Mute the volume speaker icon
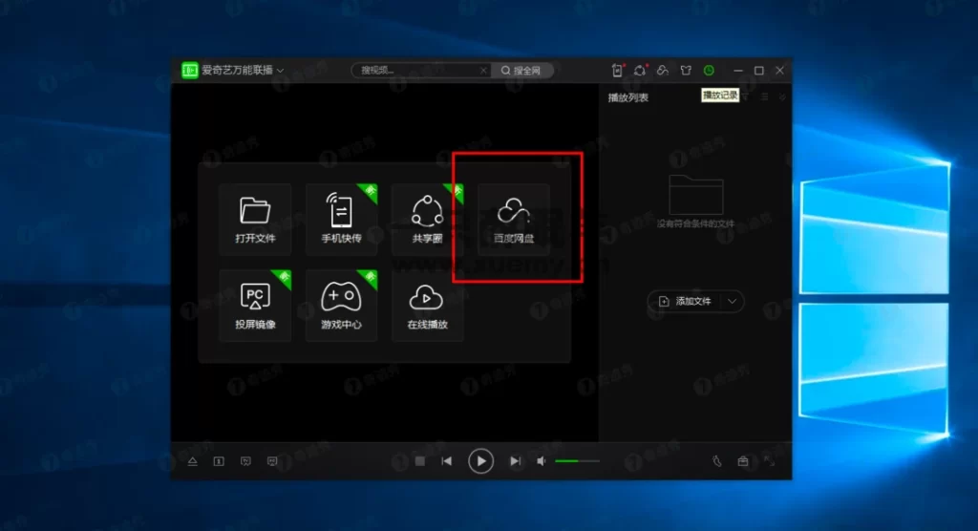 coord(542,461)
